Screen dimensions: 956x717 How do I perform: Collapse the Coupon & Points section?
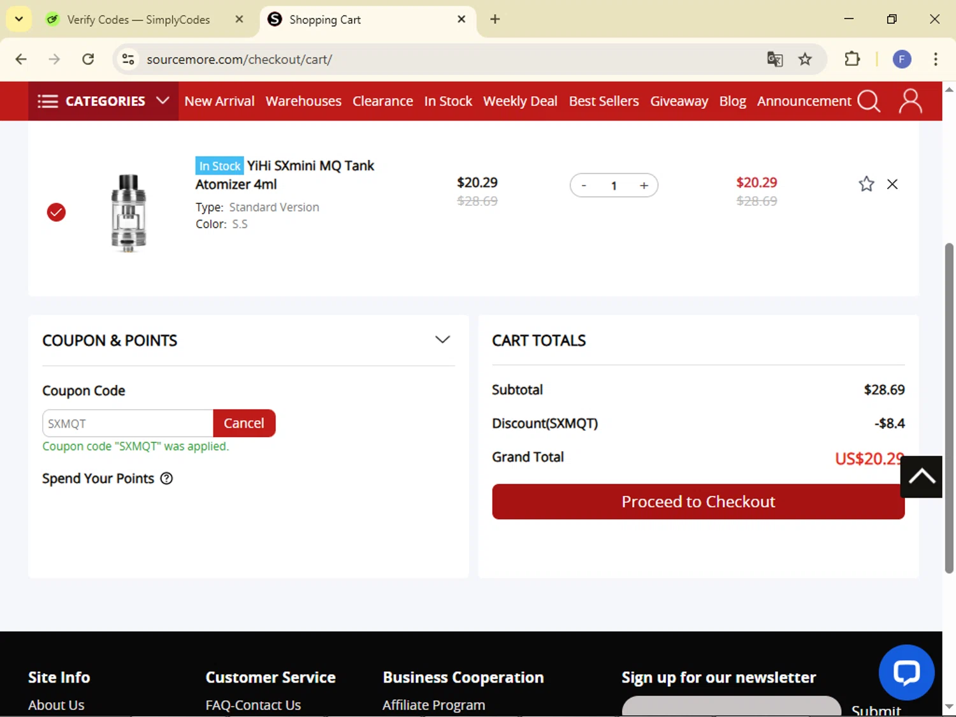442,340
